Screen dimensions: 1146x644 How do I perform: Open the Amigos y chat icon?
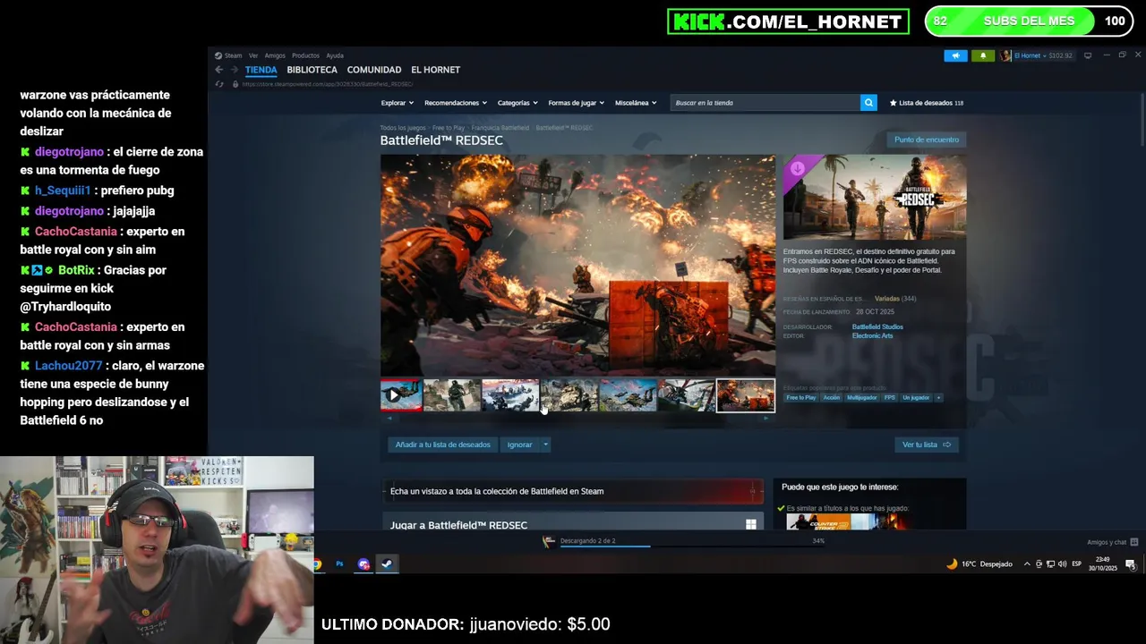click(1133, 541)
